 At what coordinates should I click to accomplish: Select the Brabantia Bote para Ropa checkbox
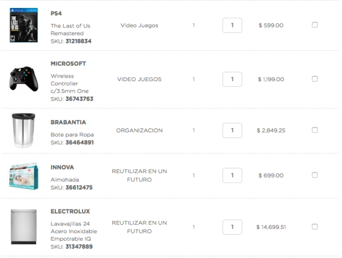click(x=315, y=130)
